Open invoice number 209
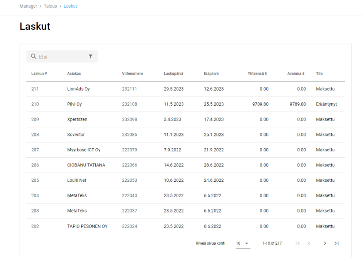Viewport: 363px width, 257px height. (x=35, y=119)
